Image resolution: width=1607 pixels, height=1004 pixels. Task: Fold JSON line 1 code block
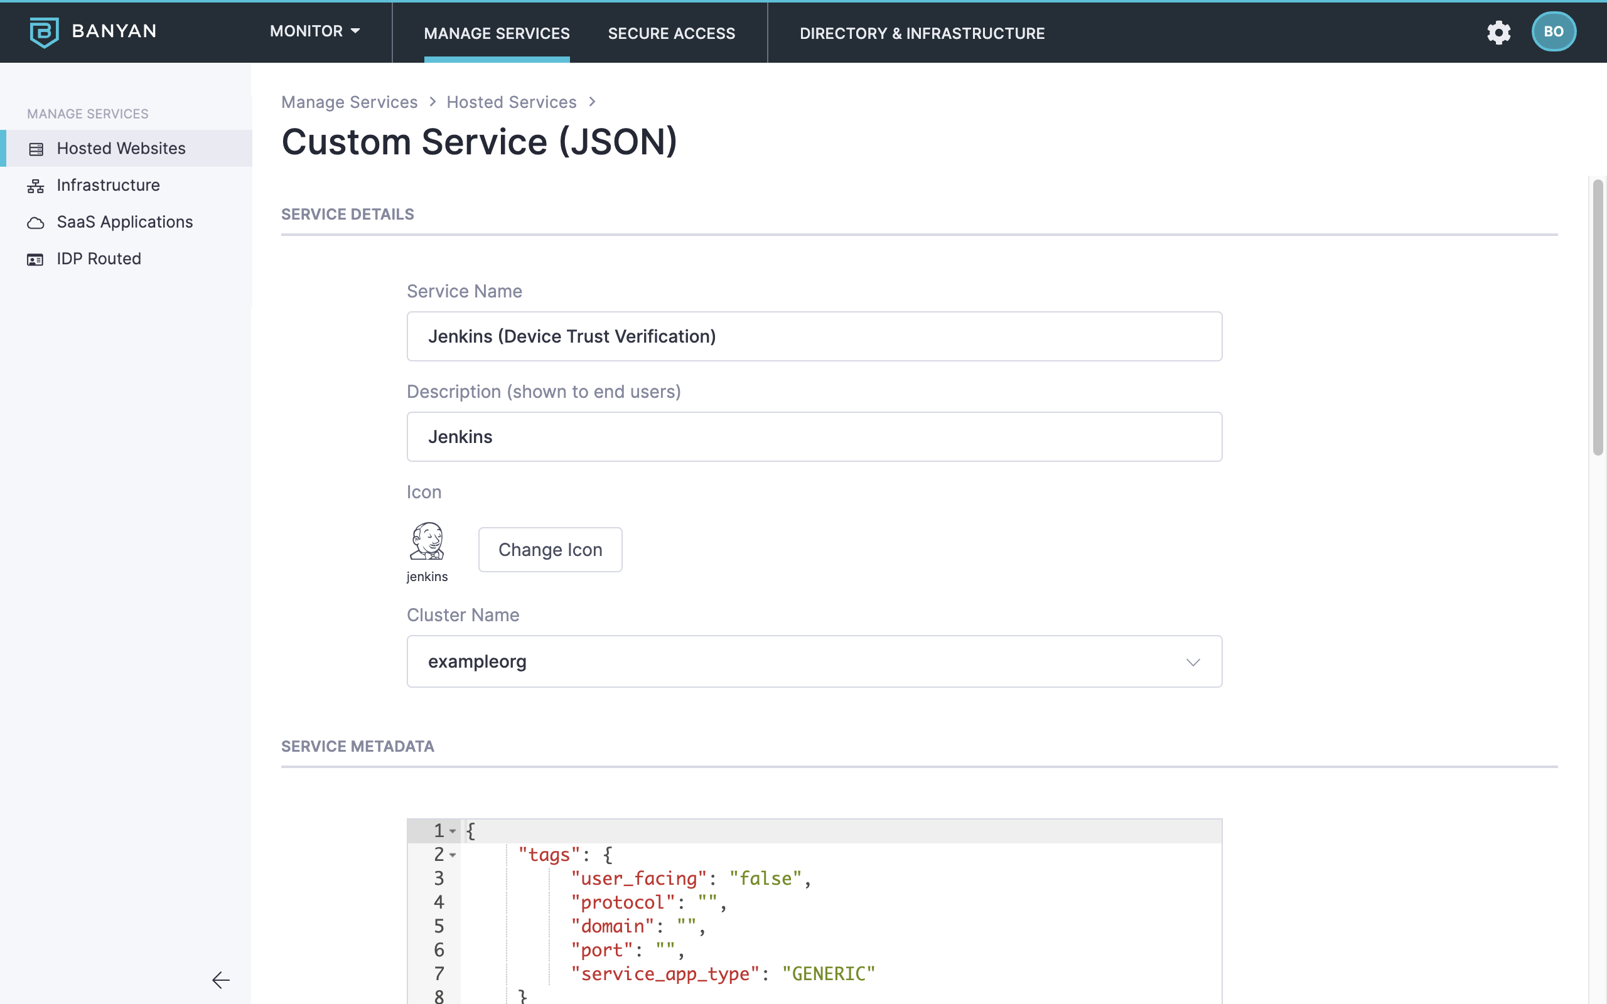point(453,831)
